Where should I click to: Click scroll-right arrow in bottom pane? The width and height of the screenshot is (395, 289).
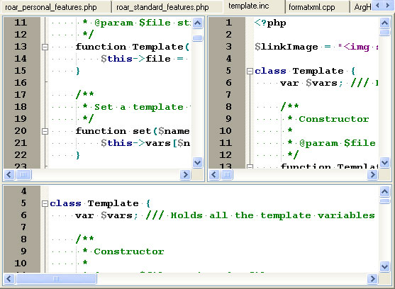pyautogui.click(x=372, y=278)
